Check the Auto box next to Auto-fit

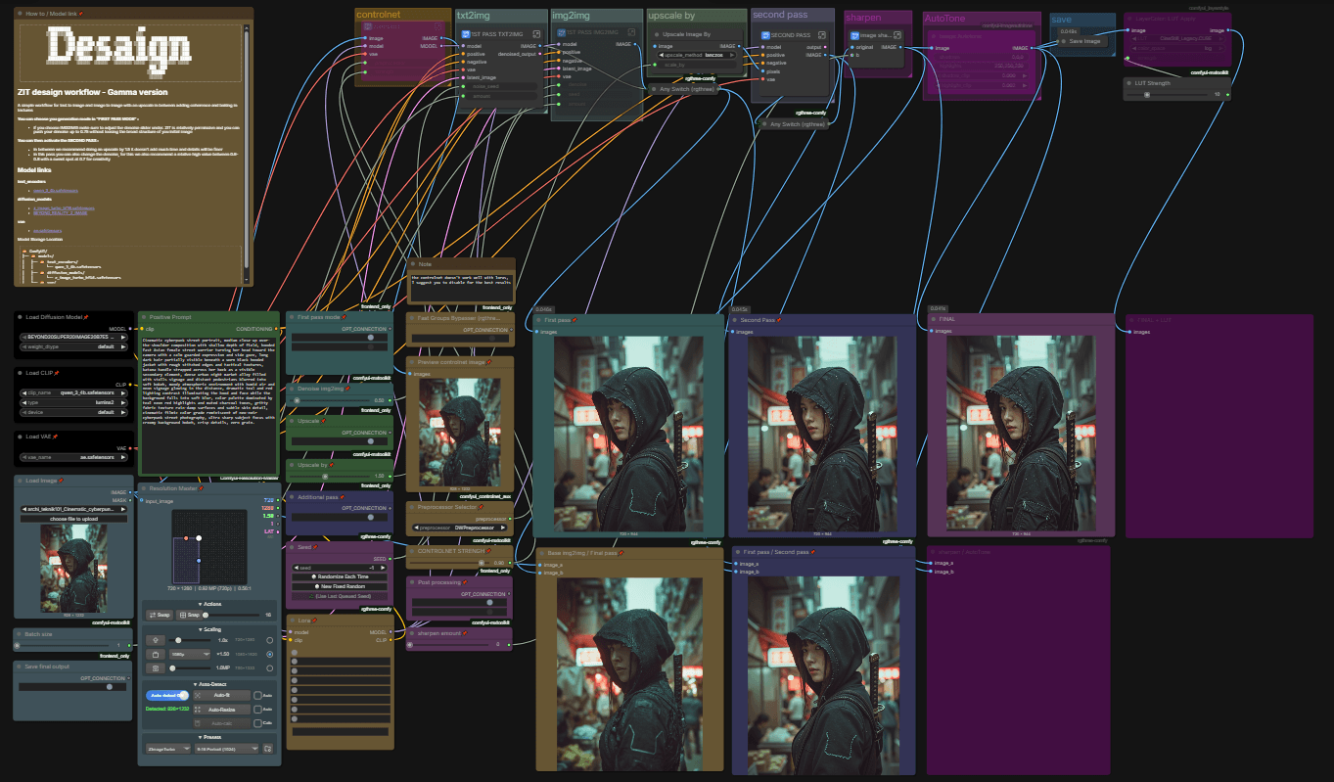coord(257,695)
